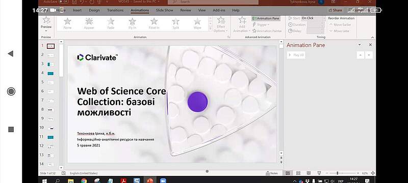
Task: Click the Share button
Action: pyautogui.click(x=336, y=10)
